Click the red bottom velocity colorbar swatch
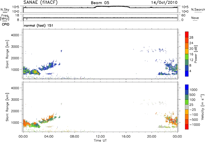This screenshot has width=205, height=142. click(x=187, y=127)
